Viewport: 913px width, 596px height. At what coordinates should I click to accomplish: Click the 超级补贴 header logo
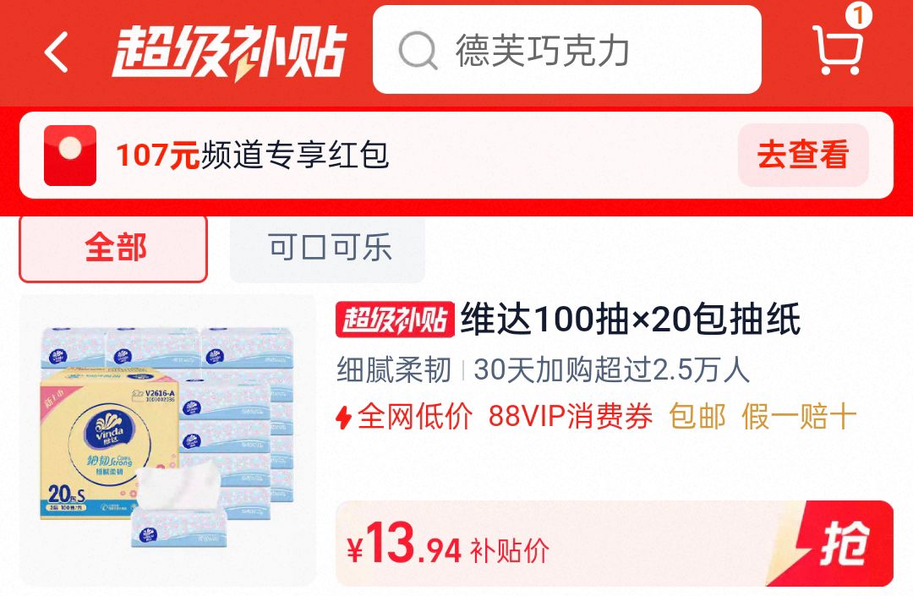pyautogui.click(x=229, y=52)
